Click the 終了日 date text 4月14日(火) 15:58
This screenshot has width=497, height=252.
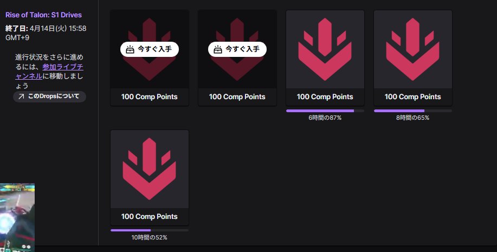click(58, 28)
